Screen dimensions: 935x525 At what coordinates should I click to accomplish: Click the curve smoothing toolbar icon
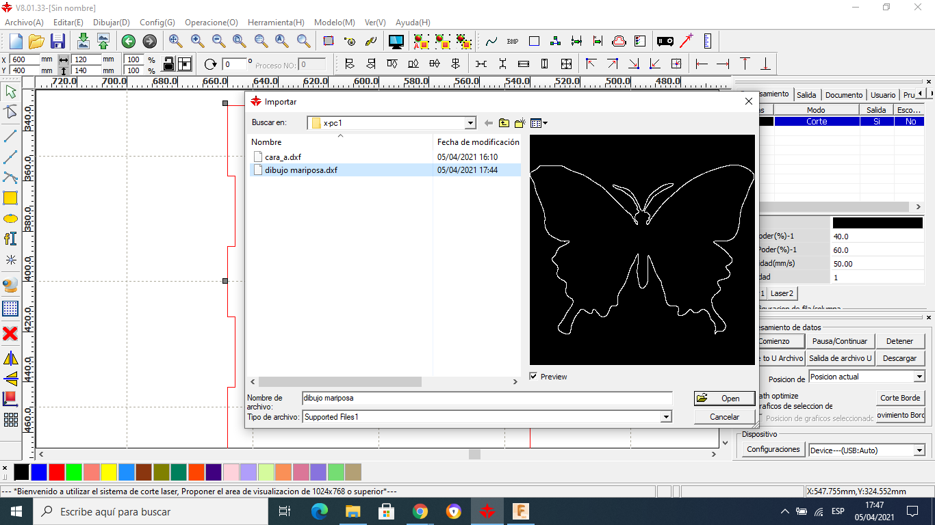(491, 42)
